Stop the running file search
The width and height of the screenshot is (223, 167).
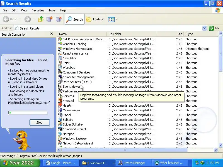[x=40, y=122]
